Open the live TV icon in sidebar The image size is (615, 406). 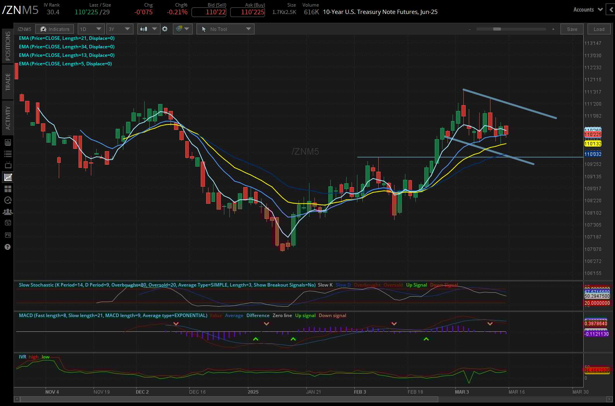point(8,165)
